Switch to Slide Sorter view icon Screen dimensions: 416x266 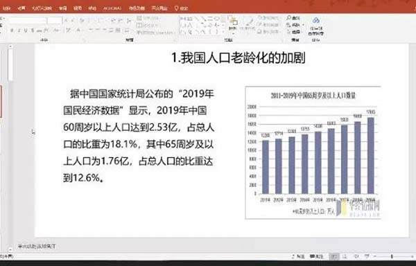pyautogui.click(x=345, y=256)
